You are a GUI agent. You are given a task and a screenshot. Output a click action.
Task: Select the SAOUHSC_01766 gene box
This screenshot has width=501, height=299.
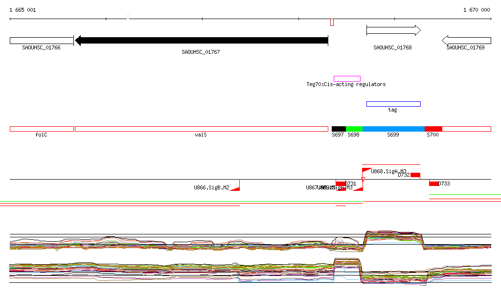click(42, 41)
